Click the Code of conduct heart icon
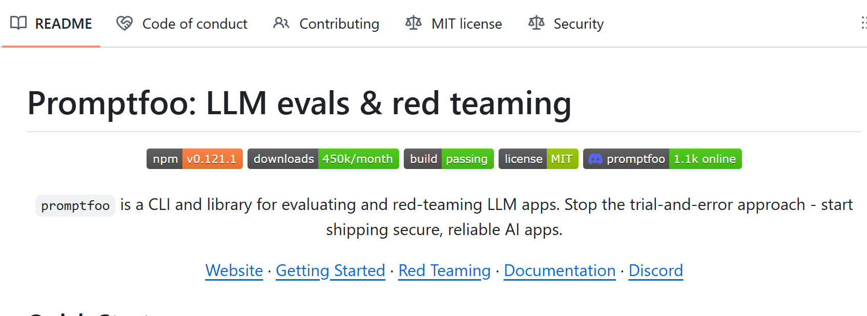Viewport: 867px width, 316px height. (124, 24)
